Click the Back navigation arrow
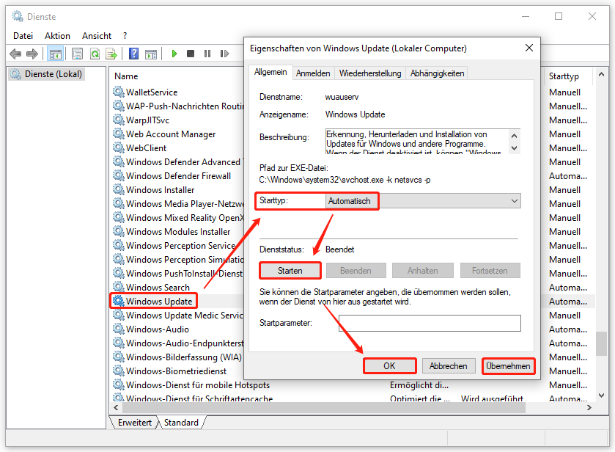The height and width of the screenshot is (452, 615). [x=15, y=53]
